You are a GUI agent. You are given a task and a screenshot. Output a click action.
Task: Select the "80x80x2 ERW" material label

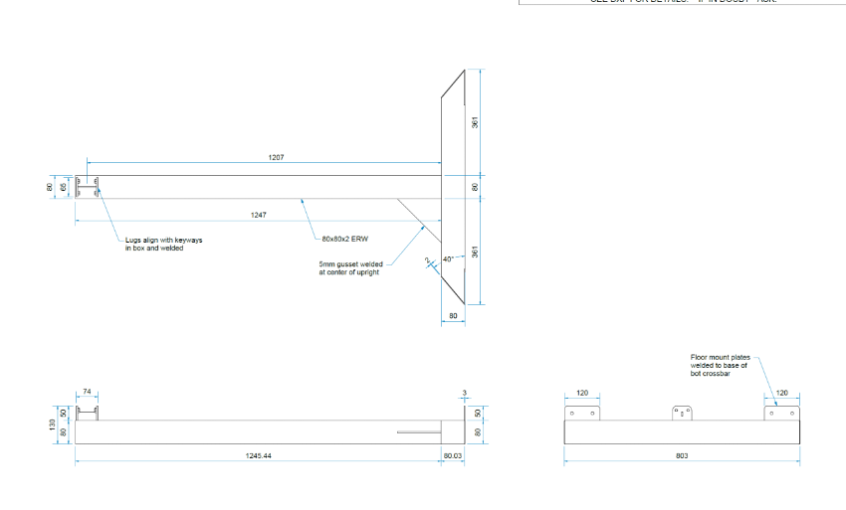coord(343,240)
